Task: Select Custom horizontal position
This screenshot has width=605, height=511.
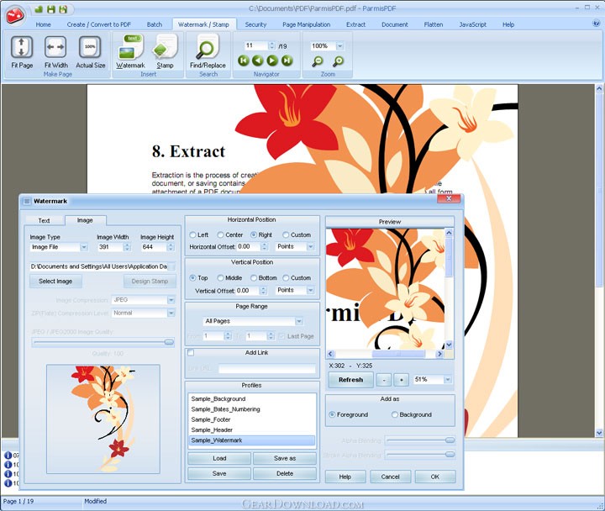Action: click(x=286, y=234)
